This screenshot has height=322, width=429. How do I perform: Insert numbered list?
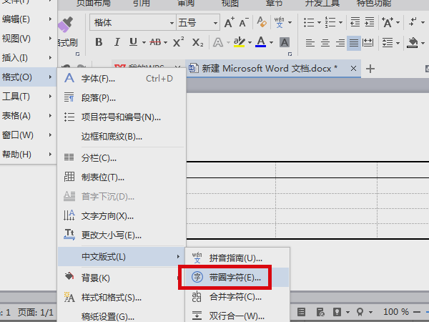330,22
